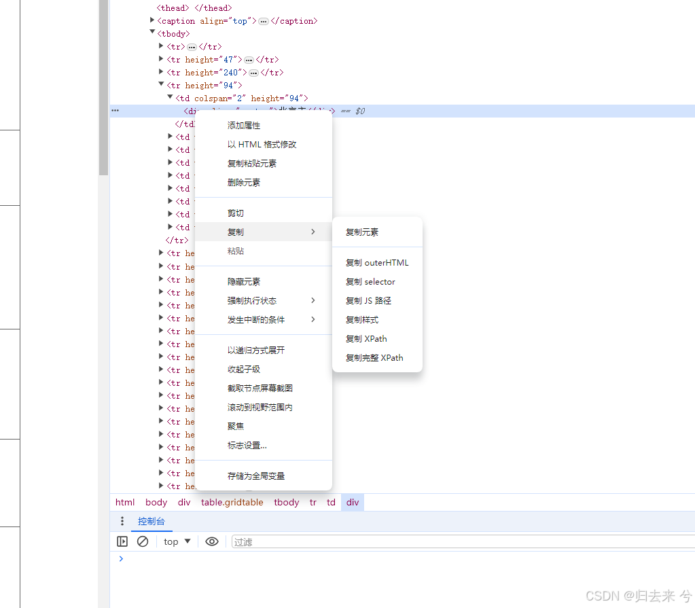Select 复制 JS 路径
Viewport: 695px width, 608px height.
click(x=377, y=301)
